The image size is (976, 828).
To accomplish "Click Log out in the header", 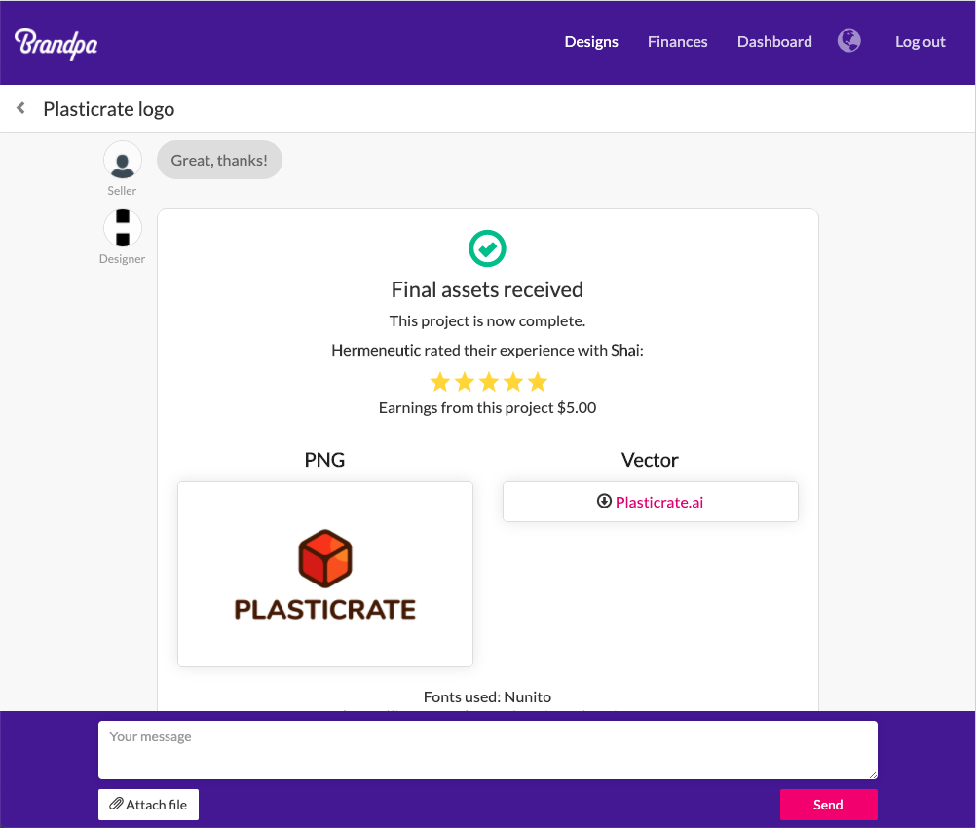I will click(x=920, y=42).
